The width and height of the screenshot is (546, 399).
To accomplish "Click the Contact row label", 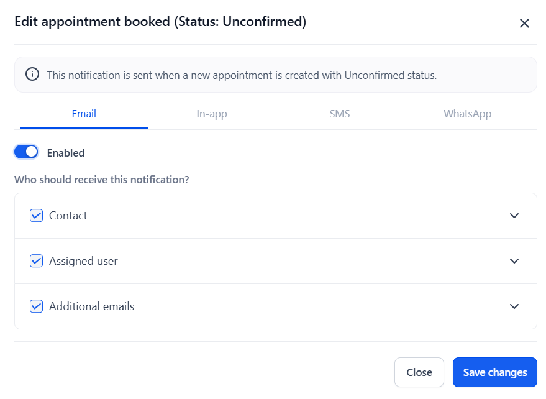I will point(68,216).
